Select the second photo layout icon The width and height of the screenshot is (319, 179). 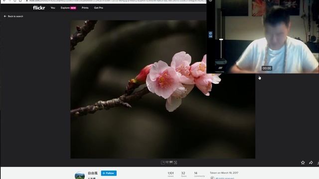tap(167, 163)
